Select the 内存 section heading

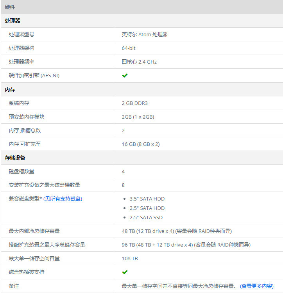(10, 89)
